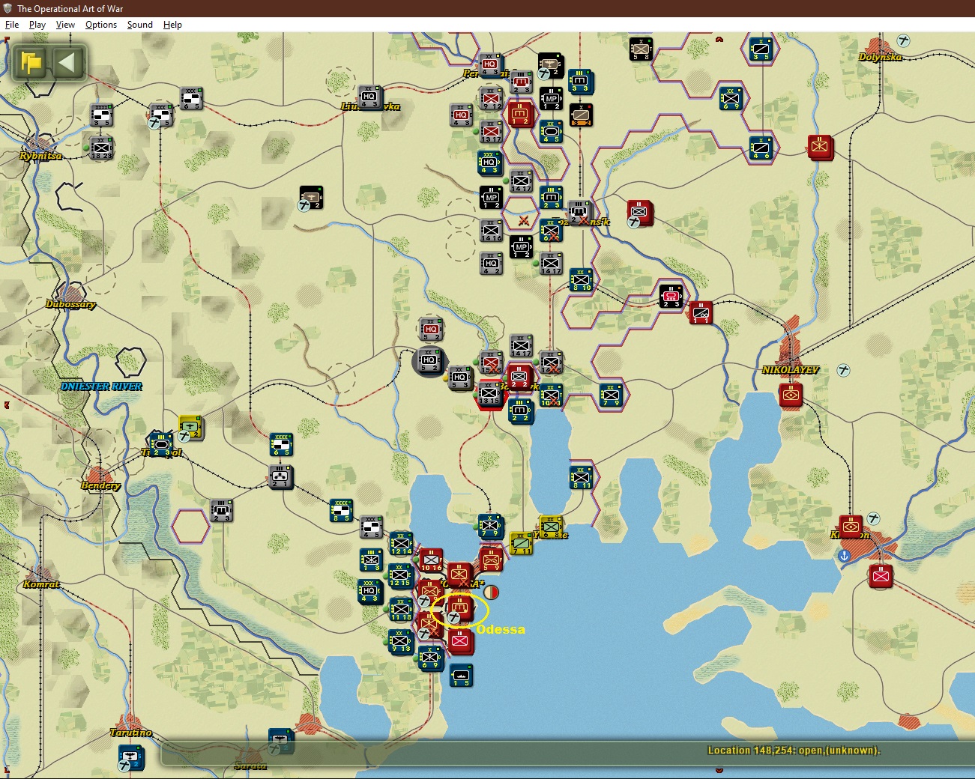This screenshot has width=975, height=779.
Task: Select the blue 4-6 unit
Action: [x=761, y=148]
